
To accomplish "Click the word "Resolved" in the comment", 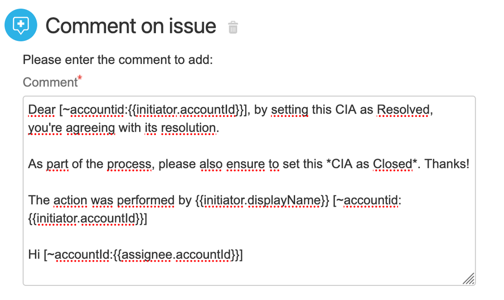I will [x=404, y=110].
